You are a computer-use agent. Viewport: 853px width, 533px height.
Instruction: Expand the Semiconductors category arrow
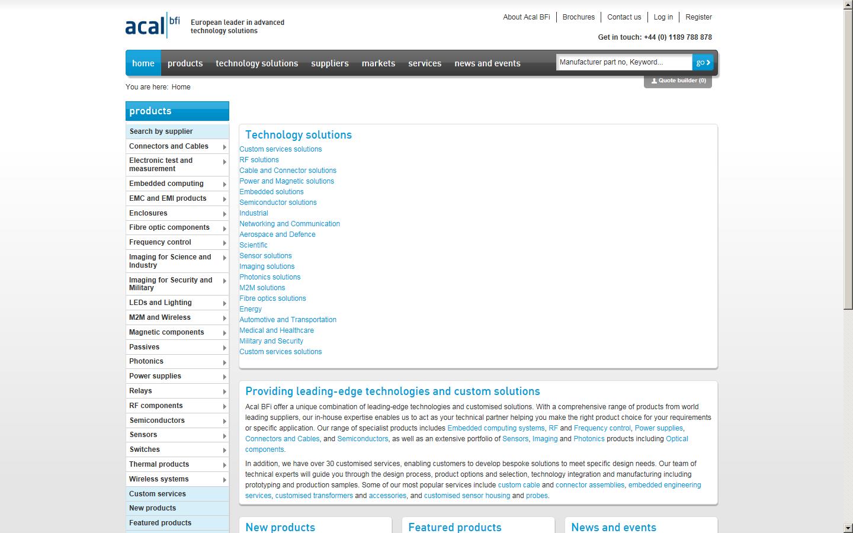coord(225,420)
